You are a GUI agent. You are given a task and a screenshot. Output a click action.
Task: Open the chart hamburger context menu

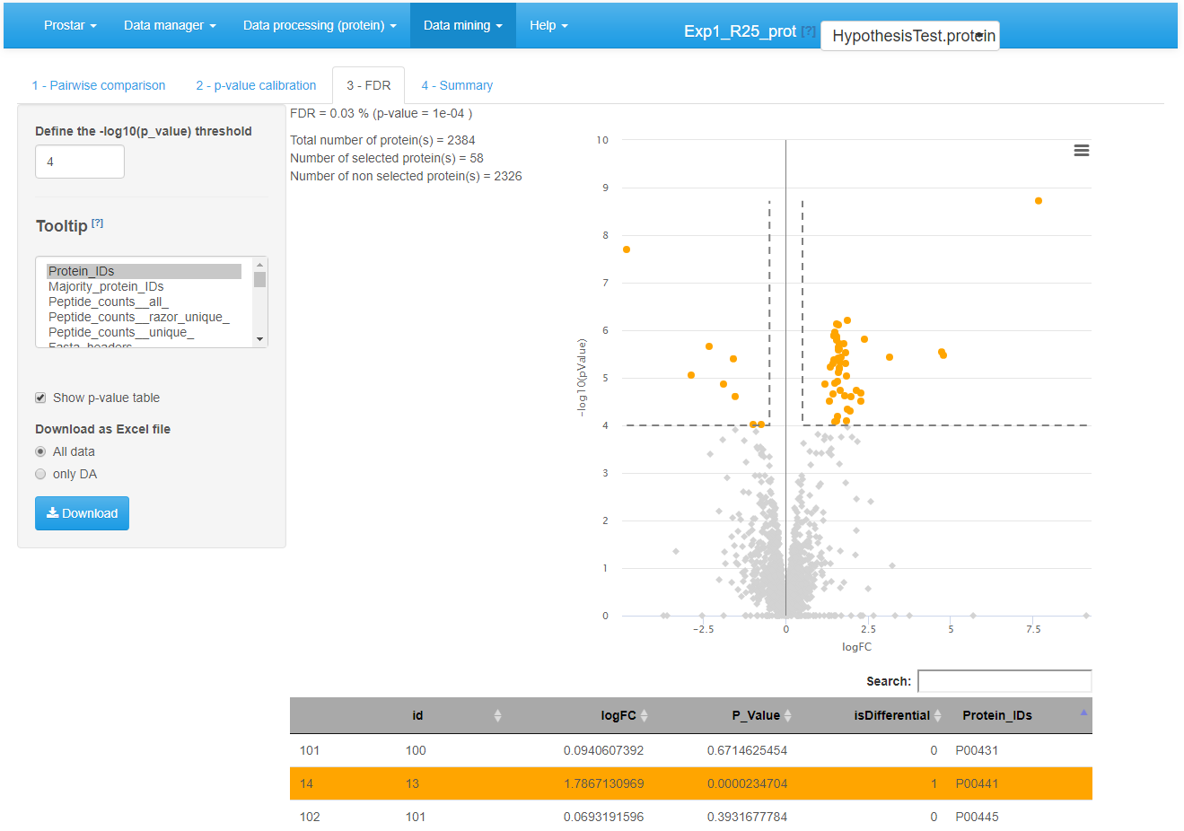[x=1081, y=151]
